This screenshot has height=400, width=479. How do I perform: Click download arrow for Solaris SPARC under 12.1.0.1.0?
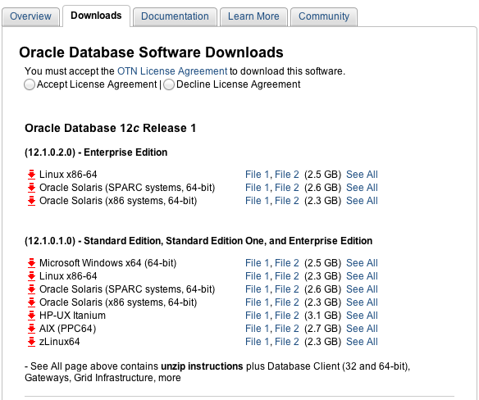[x=31, y=289]
